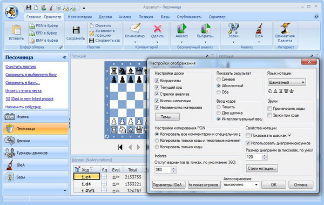The image size is (324, 205).
Task: Open the quick access toolbar customize arrow
Action: coord(84,8)
